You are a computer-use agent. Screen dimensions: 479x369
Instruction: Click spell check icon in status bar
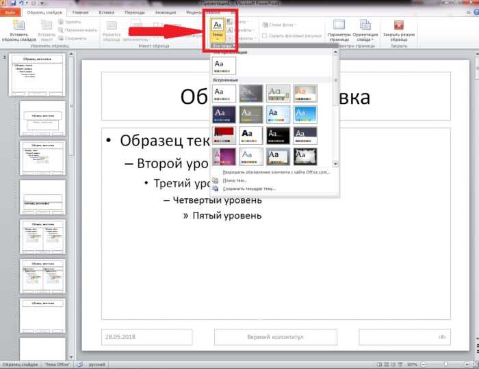click(80, 364)
